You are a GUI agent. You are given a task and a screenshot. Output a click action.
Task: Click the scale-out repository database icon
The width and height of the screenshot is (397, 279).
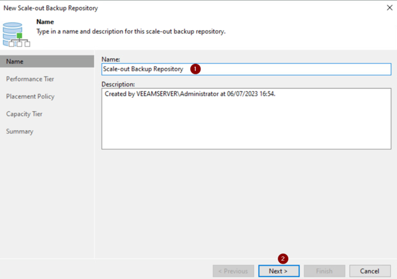[x=16, y=35]
